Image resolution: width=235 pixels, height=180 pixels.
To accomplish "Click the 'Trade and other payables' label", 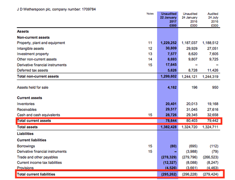I will click(37, 157).
